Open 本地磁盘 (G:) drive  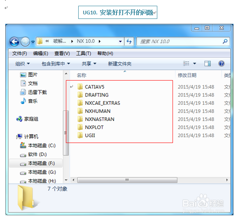point(38,172)
